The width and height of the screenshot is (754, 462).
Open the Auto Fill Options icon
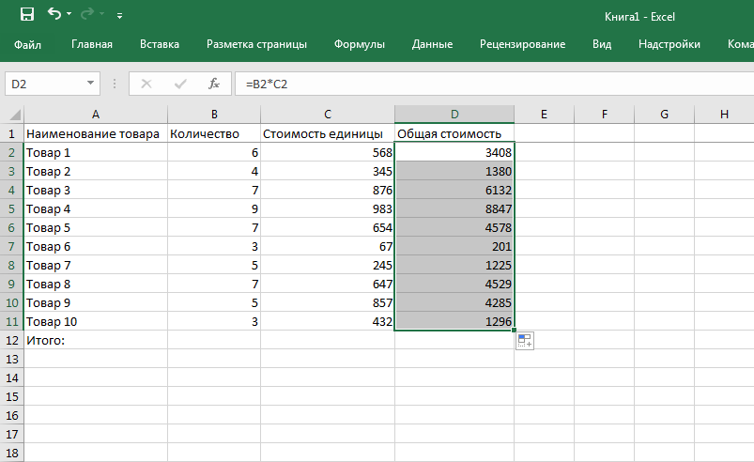(525, 342)
